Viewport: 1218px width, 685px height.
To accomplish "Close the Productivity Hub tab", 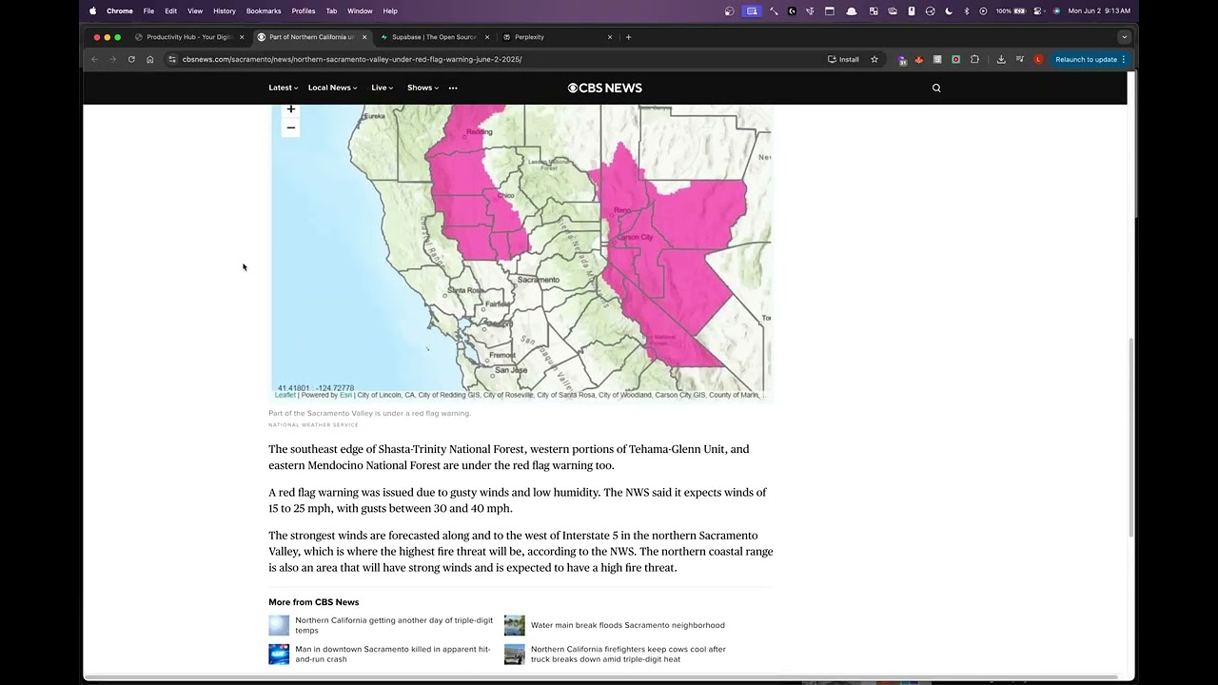I will pos(242,37).
